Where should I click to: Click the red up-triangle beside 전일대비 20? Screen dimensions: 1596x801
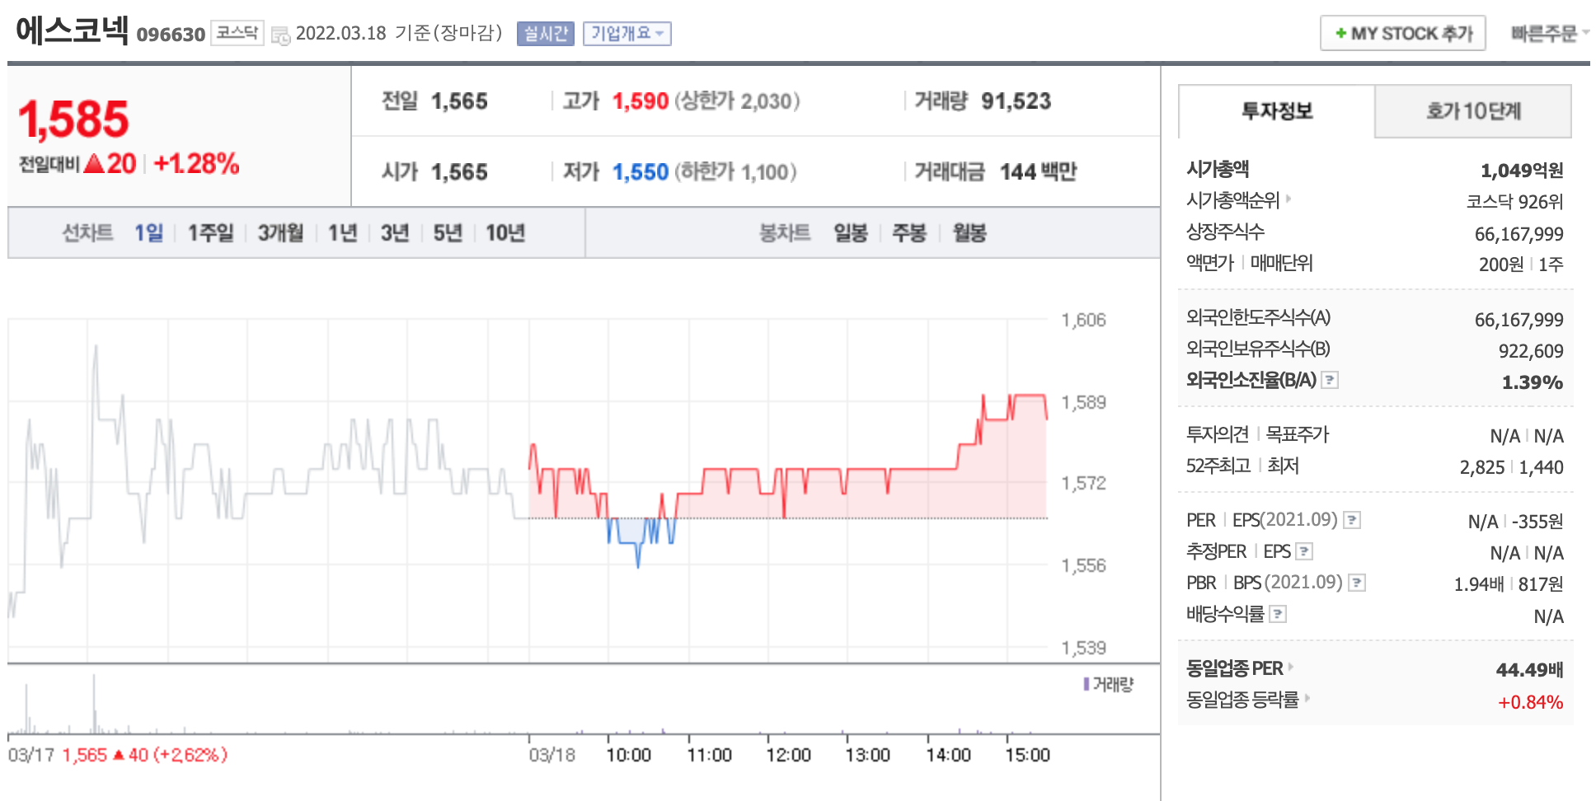(94, 163)
